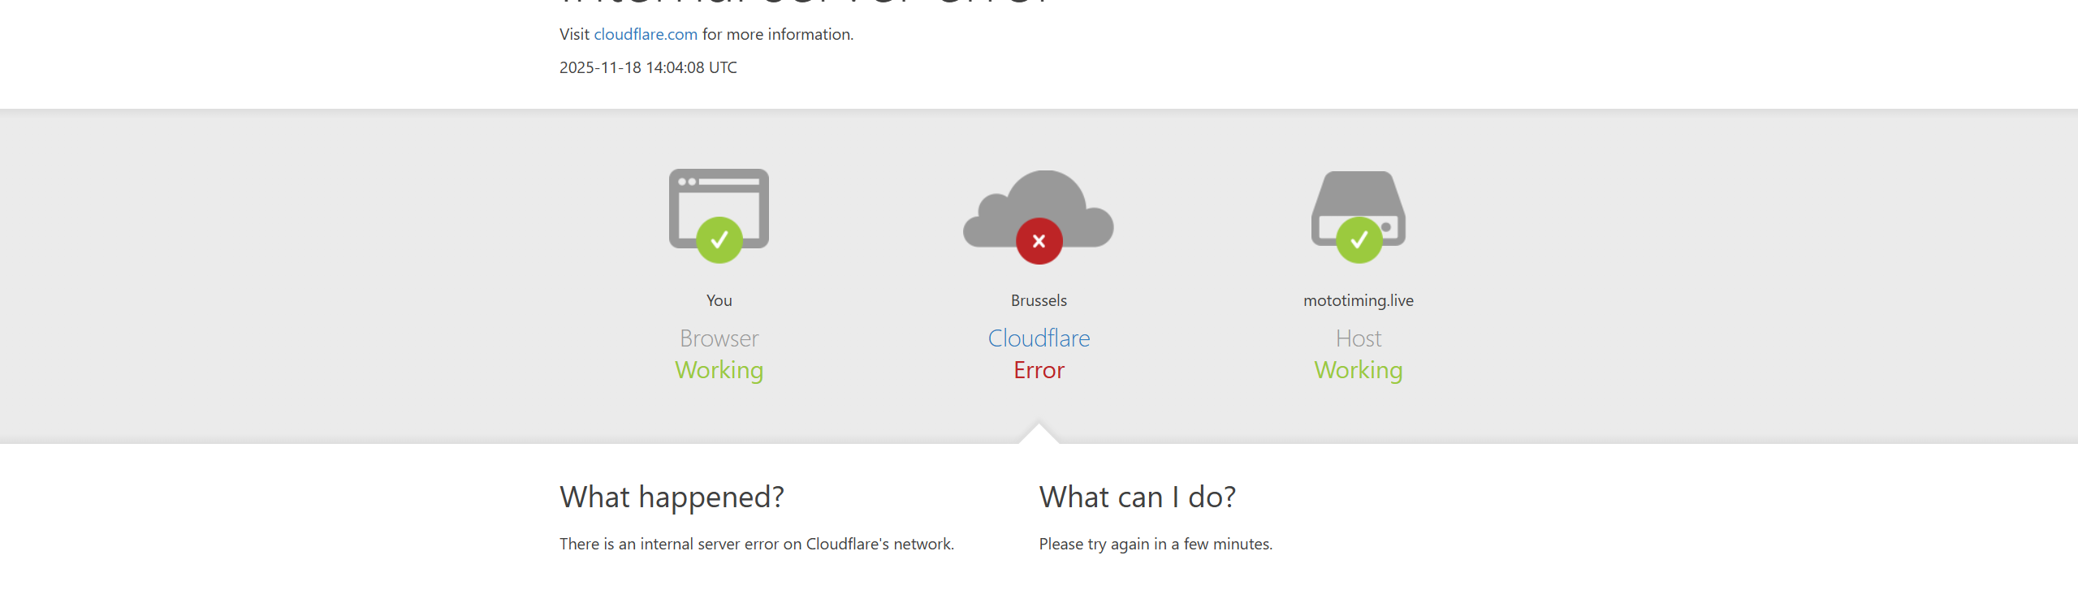This screenshot has height=590, width=2078.
Task: Click the white triangle pointer below Error
Action: click(x=1039, y=434)
